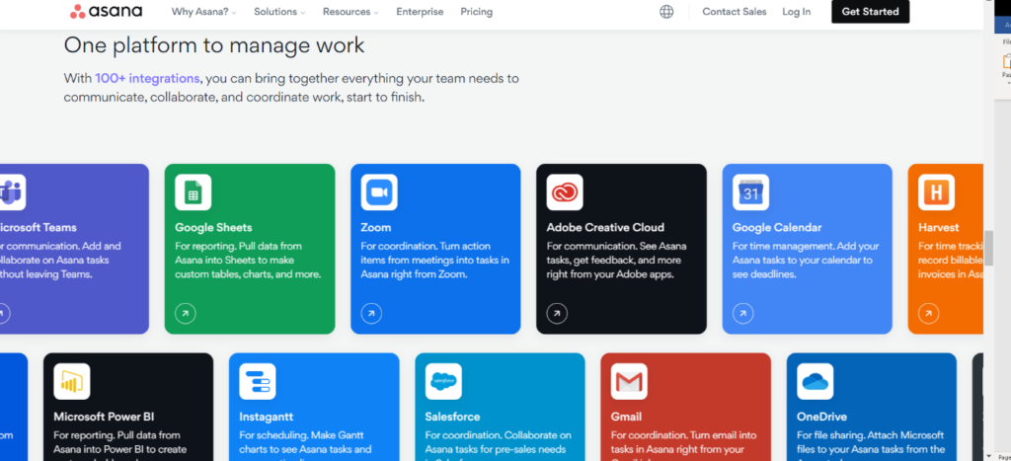Click the Zoom card description text
Screen dimensions: 1011x461
point(434,260)
